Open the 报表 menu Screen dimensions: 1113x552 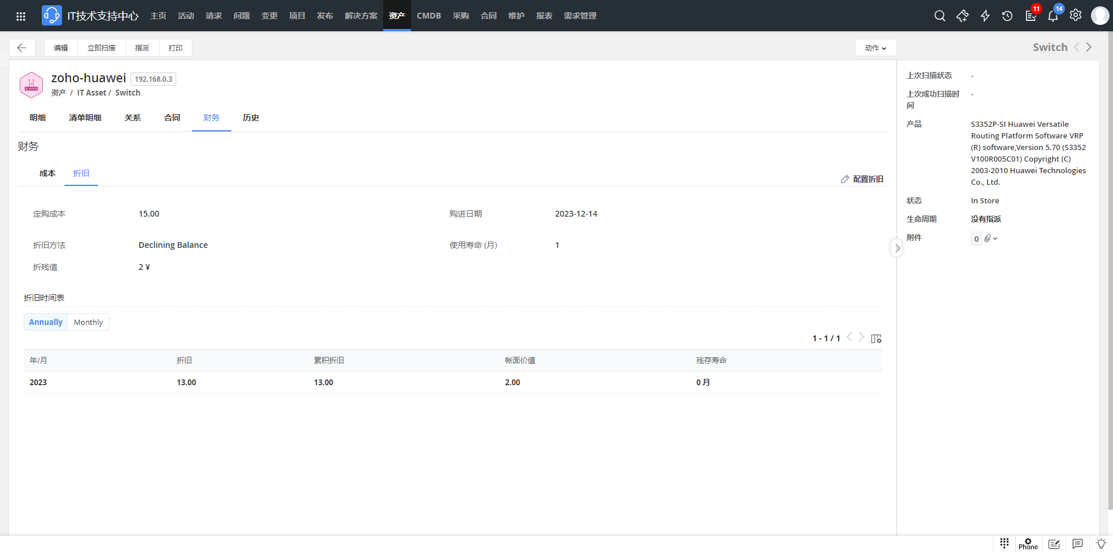click(x=544, y=16)
